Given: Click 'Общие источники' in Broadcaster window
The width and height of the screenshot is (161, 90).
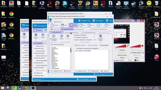Looking at the screenshot, I should (122, 55).
